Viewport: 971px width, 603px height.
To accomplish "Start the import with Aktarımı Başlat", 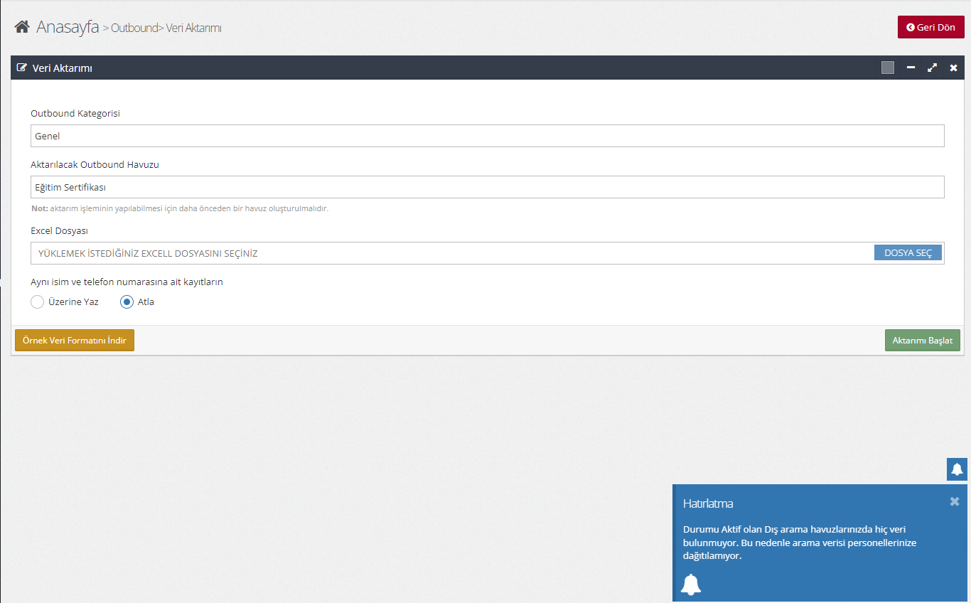I will click(x=922, y=341).
